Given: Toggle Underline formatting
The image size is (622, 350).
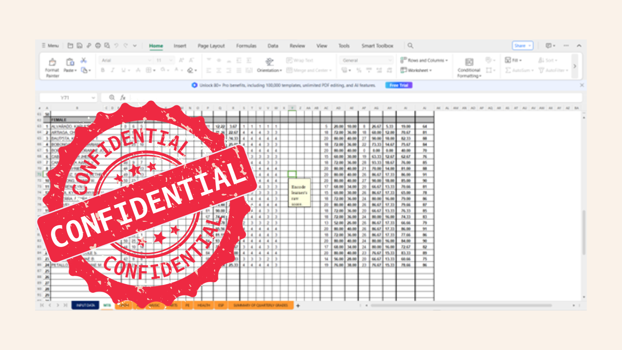Looking at the screenshot, I should tap(123, 70).
